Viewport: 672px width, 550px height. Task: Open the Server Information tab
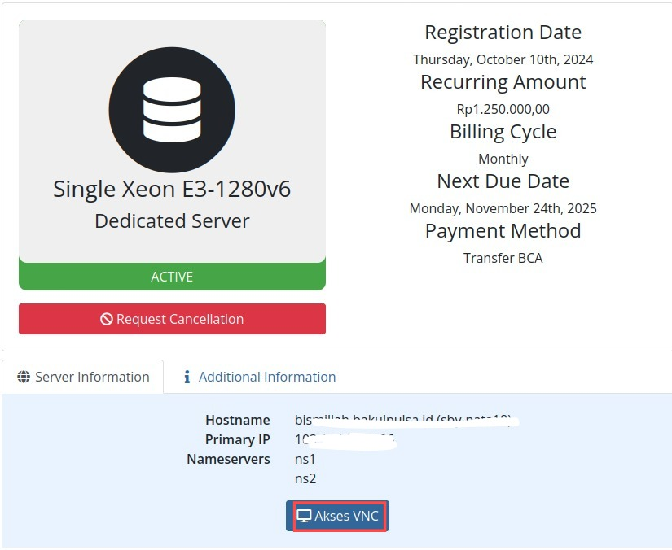(x=83, y=377)
